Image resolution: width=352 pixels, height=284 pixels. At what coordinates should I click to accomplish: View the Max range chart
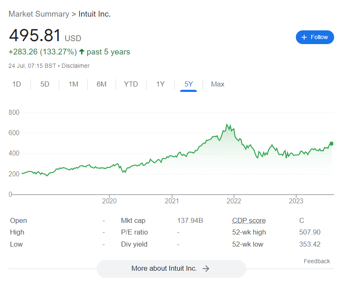218,84
